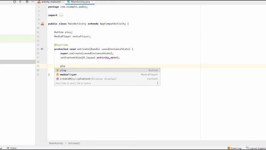The height and width of the screenshot is (150, 266).
Task: Click the Event Log notification badge icon
Action: (229, 148)
